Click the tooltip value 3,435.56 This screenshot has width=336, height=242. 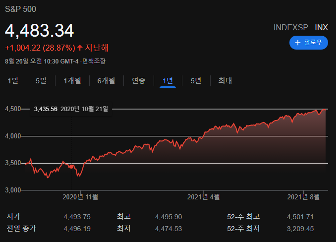(x=46, y=109)
